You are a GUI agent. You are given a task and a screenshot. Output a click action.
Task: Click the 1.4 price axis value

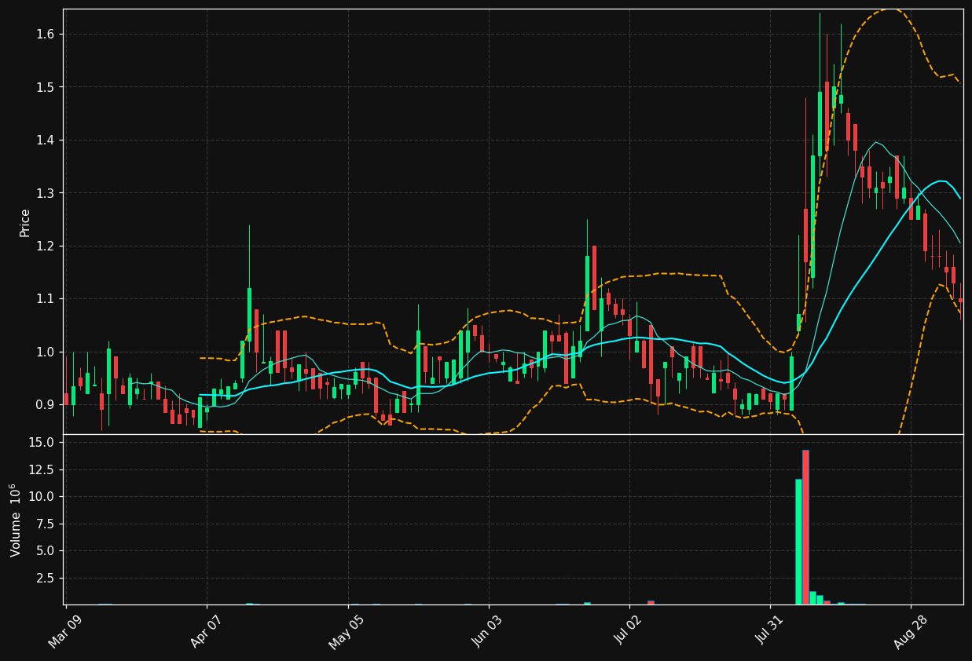[x=44, y=140]
